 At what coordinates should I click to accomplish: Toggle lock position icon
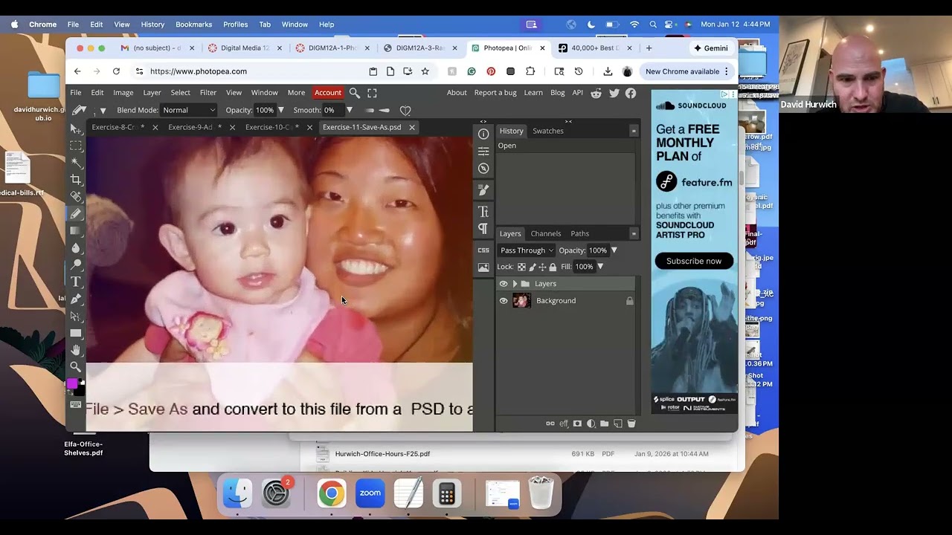pos(542,267)
